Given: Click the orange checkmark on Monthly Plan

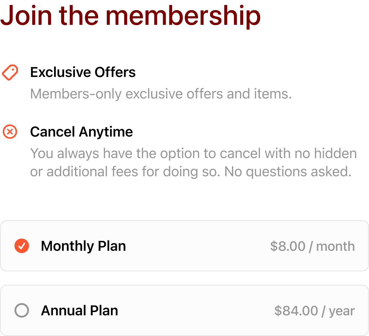Looking at the screenshot, I should 22,246.
